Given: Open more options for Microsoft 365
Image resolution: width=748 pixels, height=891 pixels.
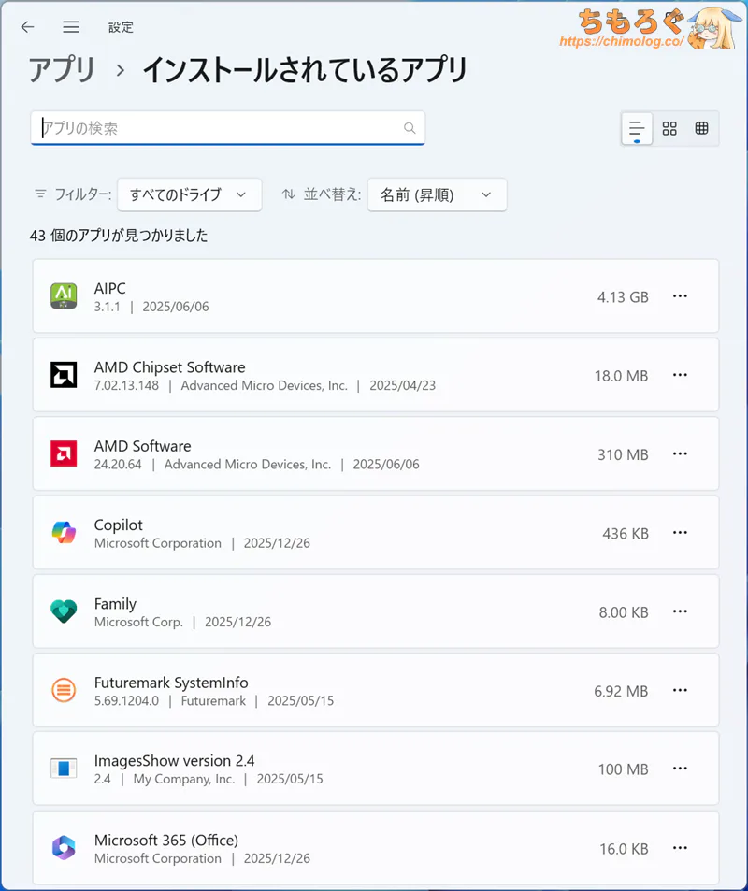Looking at the screenshot, I should [680, 848].
